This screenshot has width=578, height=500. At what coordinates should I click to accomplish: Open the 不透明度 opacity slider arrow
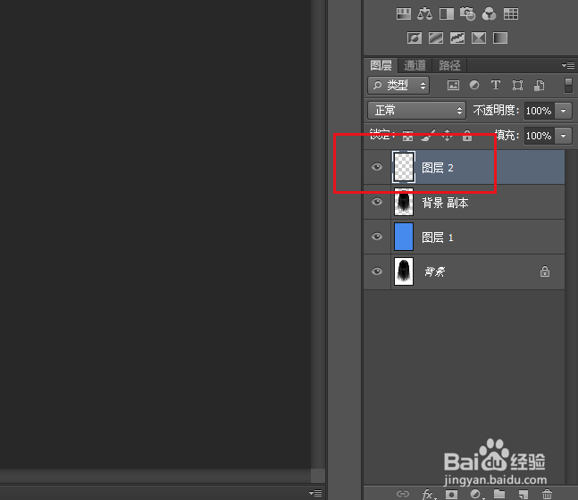click(563, 111)
